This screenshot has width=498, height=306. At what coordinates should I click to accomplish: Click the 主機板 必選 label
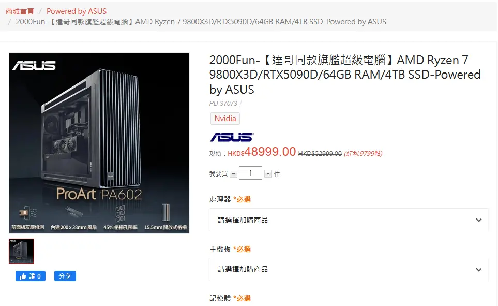(x=230, y=249)
